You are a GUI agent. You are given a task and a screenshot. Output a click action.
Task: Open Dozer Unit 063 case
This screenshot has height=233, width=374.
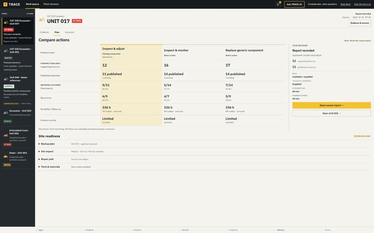tap(18, 159)
